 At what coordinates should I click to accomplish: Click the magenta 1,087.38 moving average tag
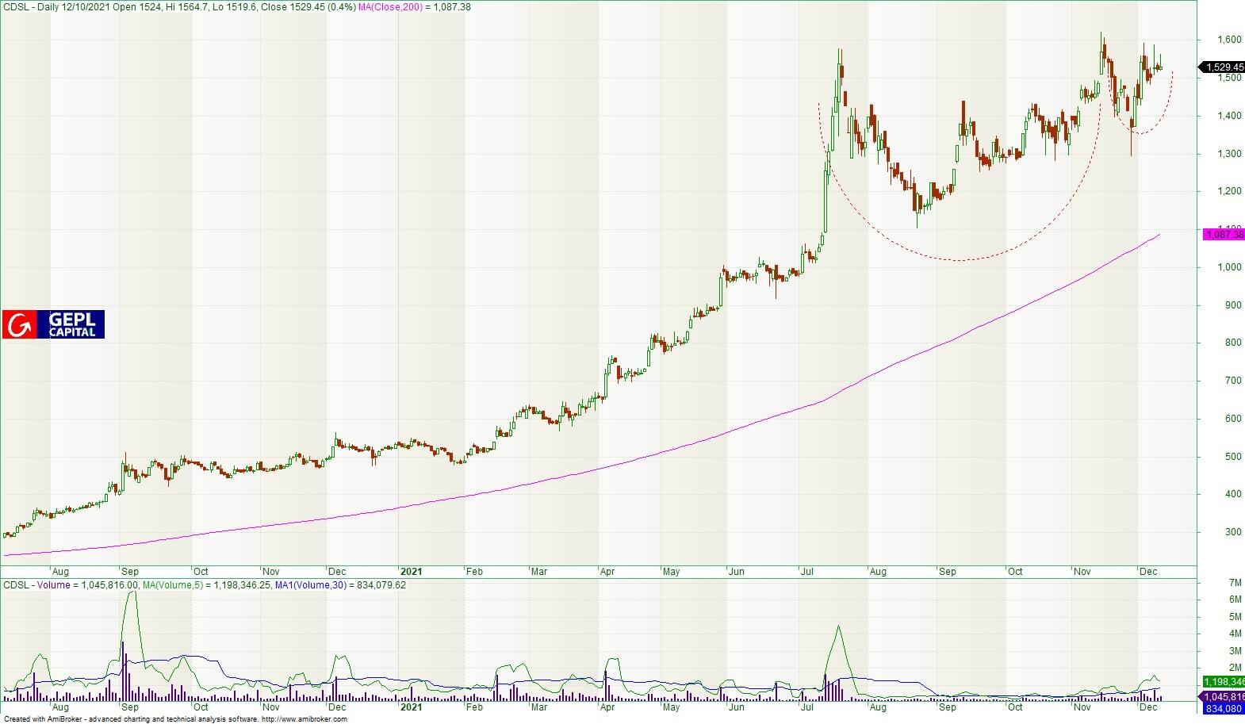pyautogui.click(x=1224, y=235)
